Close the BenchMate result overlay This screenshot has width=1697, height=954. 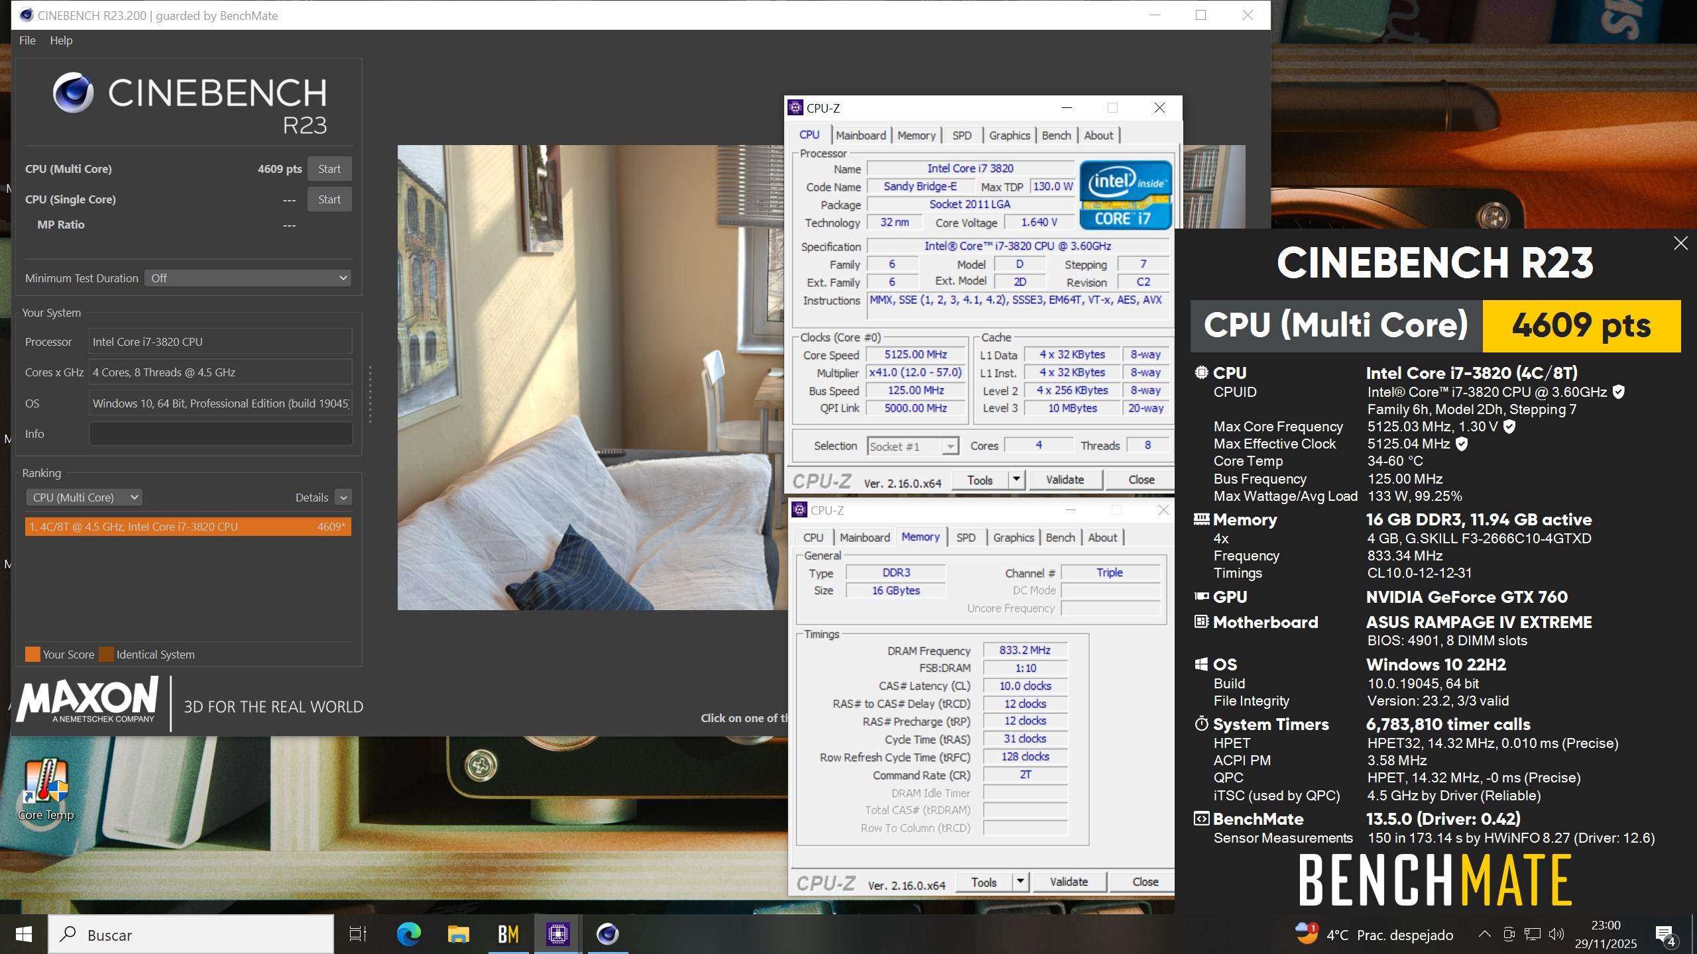pyautogui.click(x=1680, y=243)
